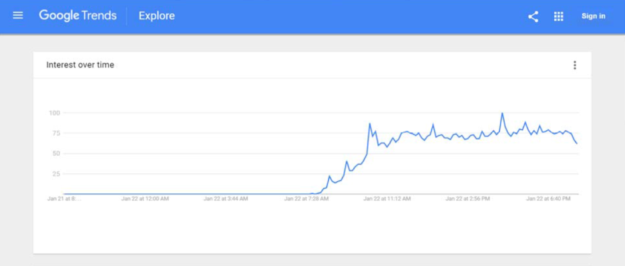Click the Explore label in header
Screen dimensions: 625x266
(x=157, y=16)
